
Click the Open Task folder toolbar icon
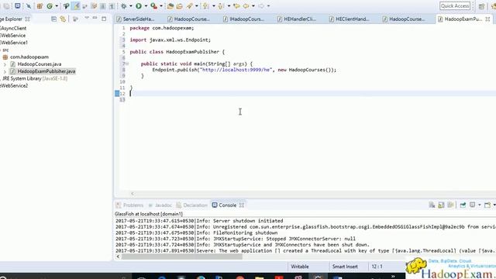pos(179,5)
